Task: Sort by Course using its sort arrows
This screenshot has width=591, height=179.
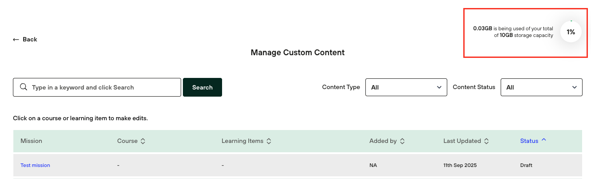Action: (143, 141)
